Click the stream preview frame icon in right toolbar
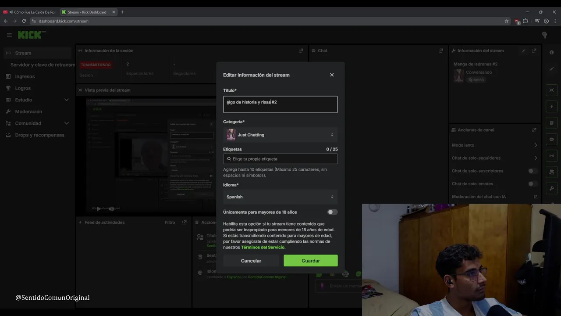This screenshot has width=561, height=316. 552,90
